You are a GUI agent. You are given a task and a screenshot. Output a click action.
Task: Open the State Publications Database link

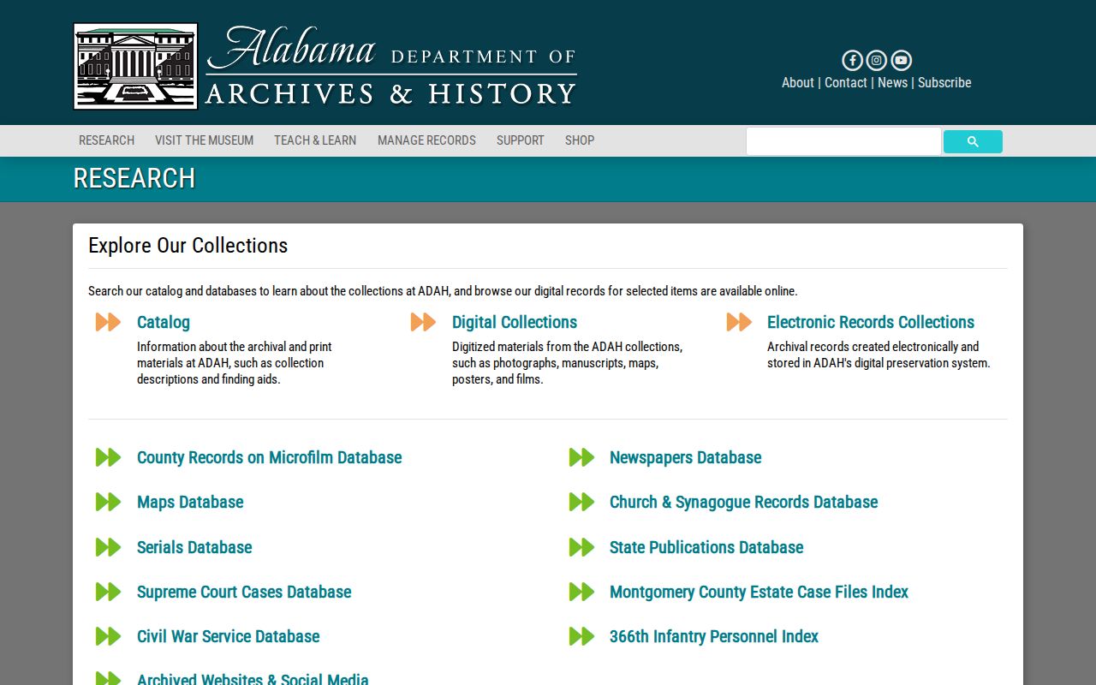(x=706, y=547)
